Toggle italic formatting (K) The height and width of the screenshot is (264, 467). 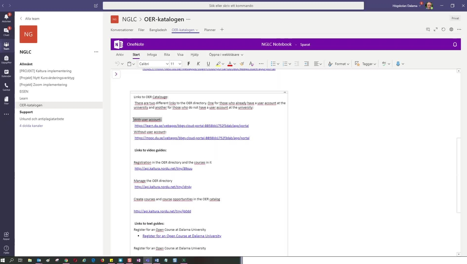coord(198,64)
